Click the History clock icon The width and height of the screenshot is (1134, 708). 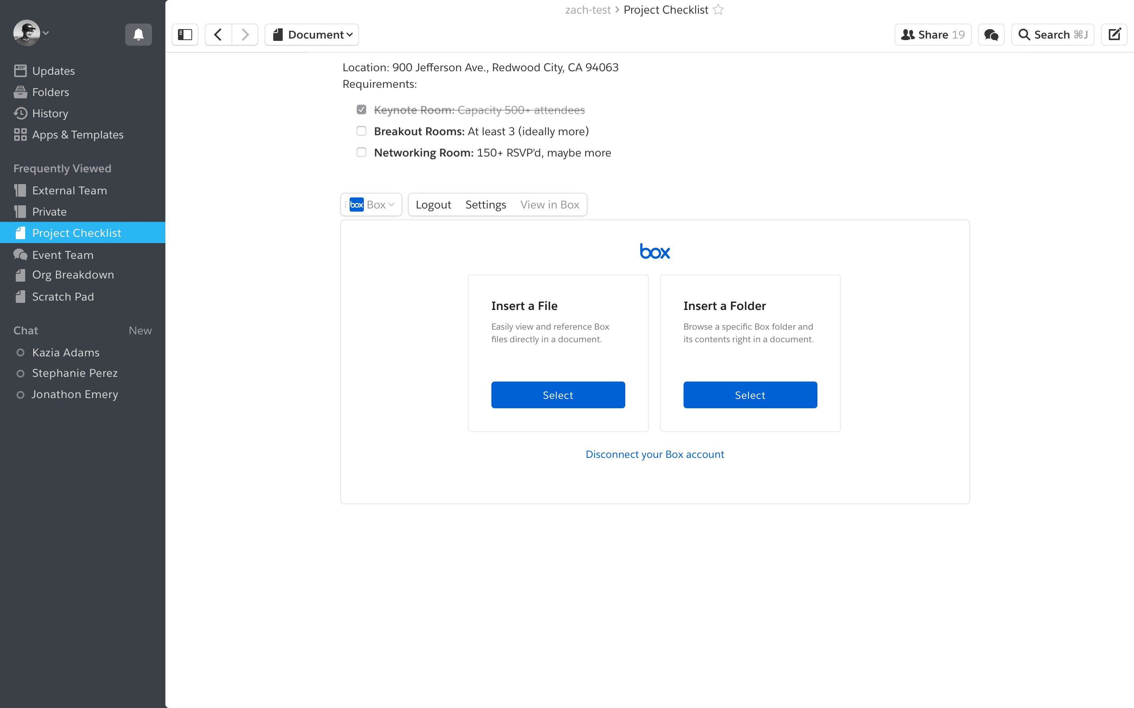point(20,113)
